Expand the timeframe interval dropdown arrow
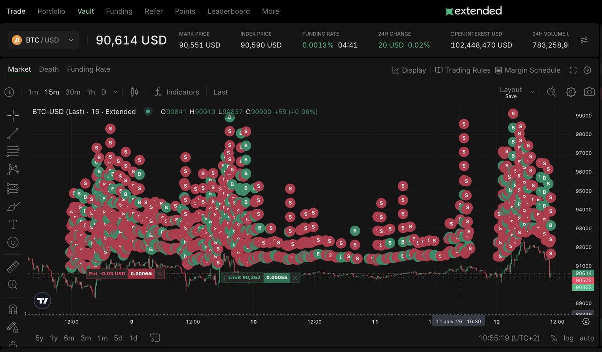 point(116,92)
